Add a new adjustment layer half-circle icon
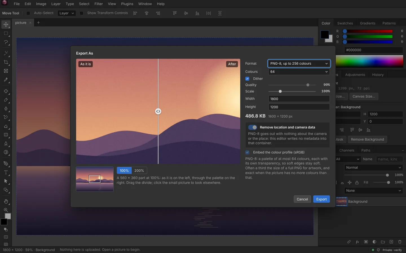The width and height of the screenshot is (406, 253). tap(374, 242)
